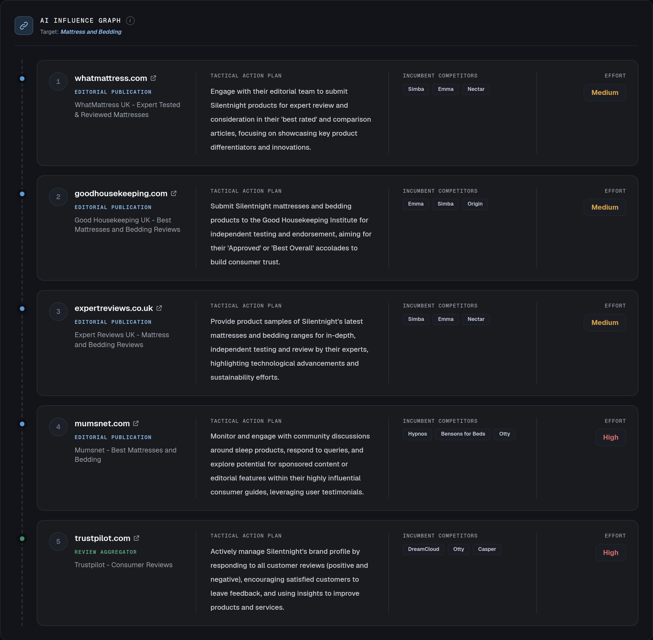Screen dimensions: 653x640
Task: Select Simba tag in whatmattress.com card
Action: (416, 89)
